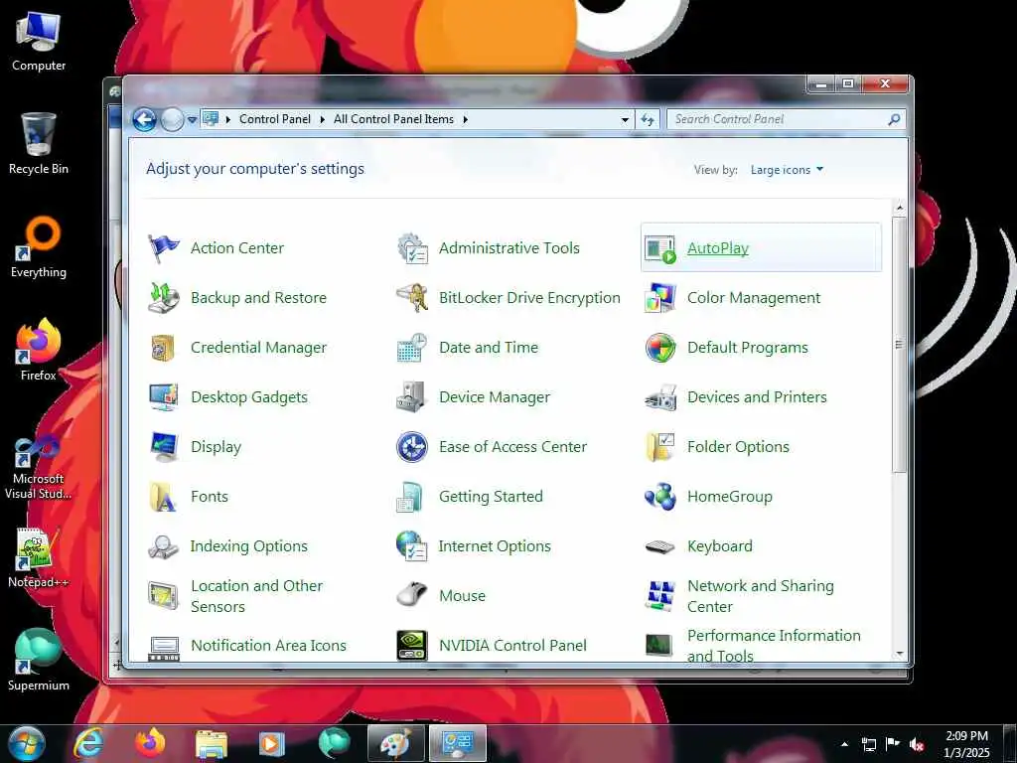1017x763 pixels.
Task: Open the Credential Manager safe icon
Action: point(163,348)
